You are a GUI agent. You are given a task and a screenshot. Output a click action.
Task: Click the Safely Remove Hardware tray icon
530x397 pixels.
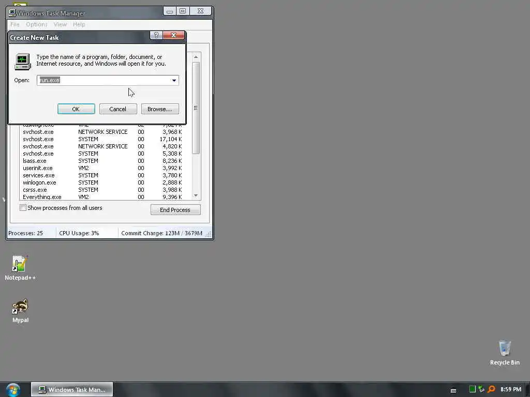coord(481,389)
